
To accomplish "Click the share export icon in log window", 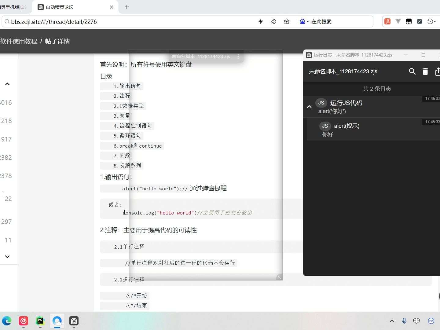I will (x=437, y=71).
